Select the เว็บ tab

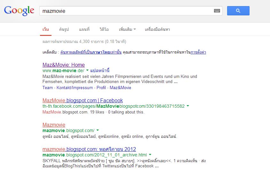point(46,29)
